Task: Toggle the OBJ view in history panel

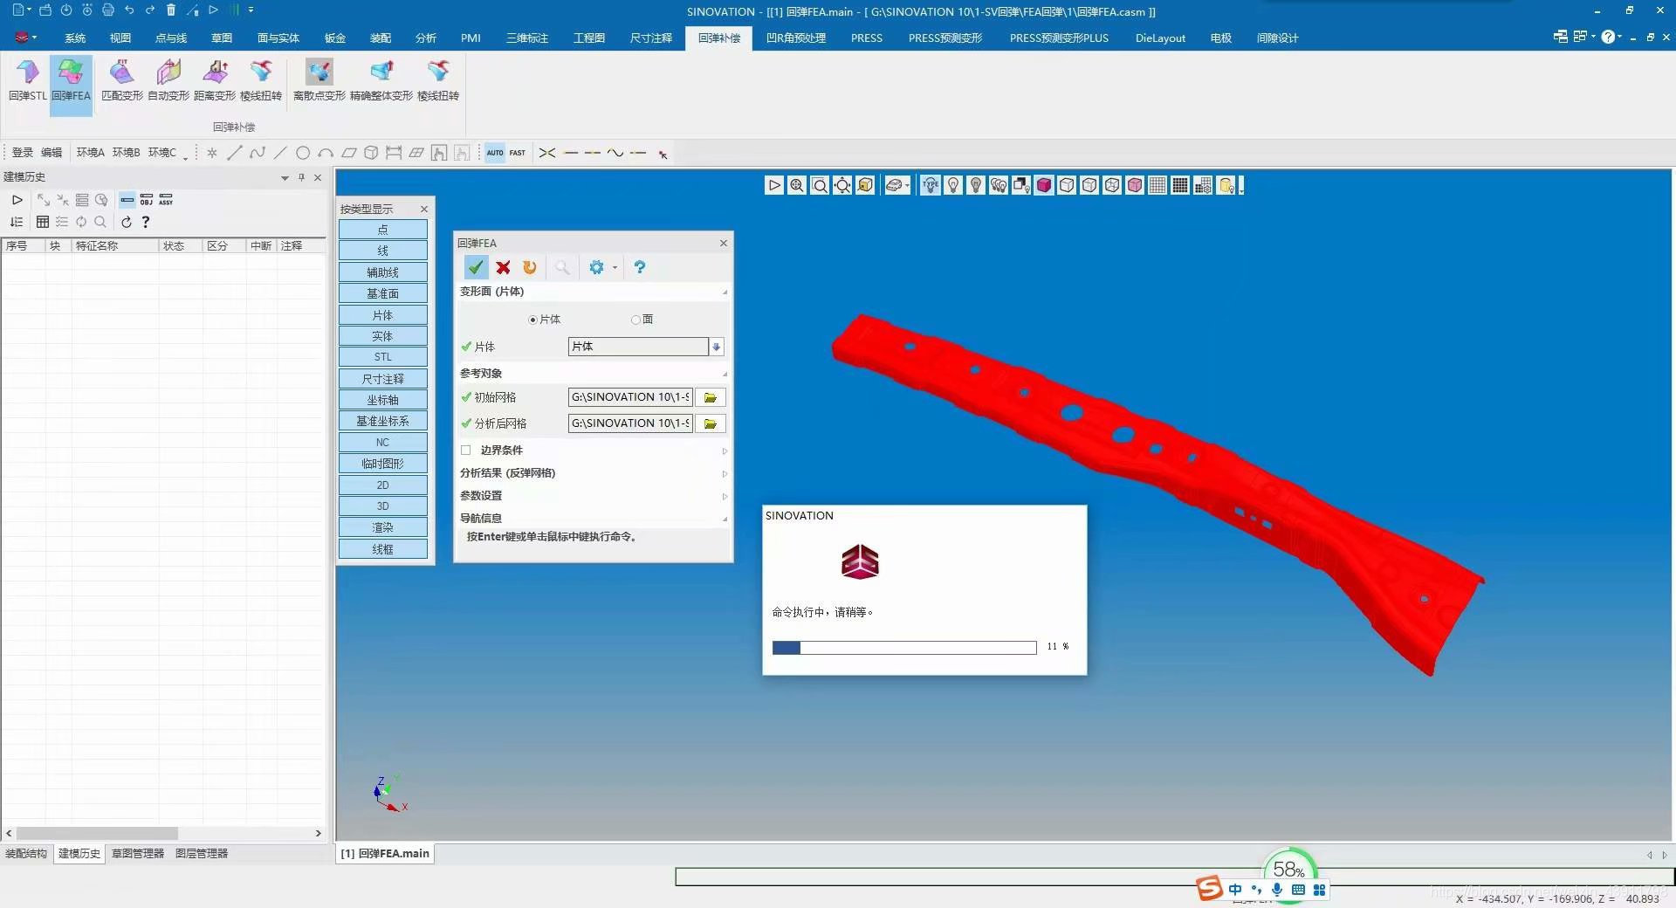Action: click(x=147, y=200)
